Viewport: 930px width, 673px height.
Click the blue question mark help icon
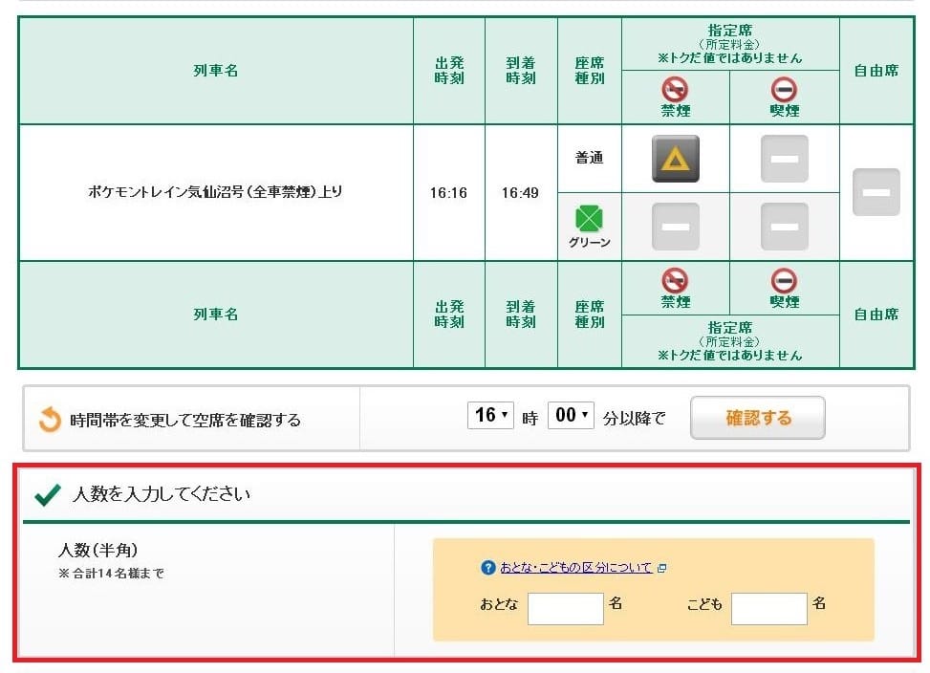tap(488, 568)
